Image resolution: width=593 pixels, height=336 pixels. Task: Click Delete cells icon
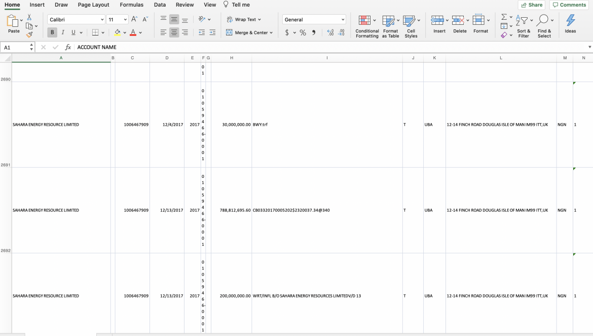[458, 20]
